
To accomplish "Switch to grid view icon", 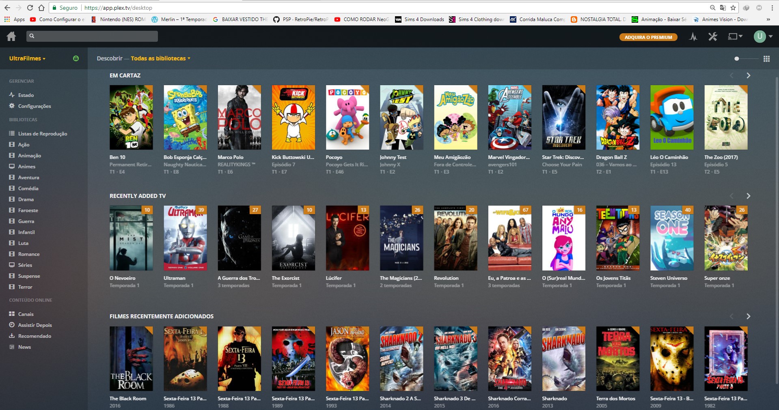I will click(x=766, y=59).
